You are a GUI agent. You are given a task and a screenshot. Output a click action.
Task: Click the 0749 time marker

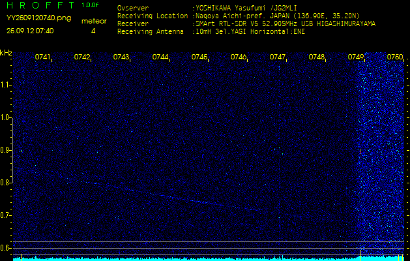point(356,57)
